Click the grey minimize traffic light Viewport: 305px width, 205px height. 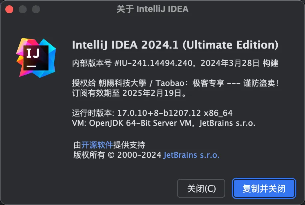point(22,9)
